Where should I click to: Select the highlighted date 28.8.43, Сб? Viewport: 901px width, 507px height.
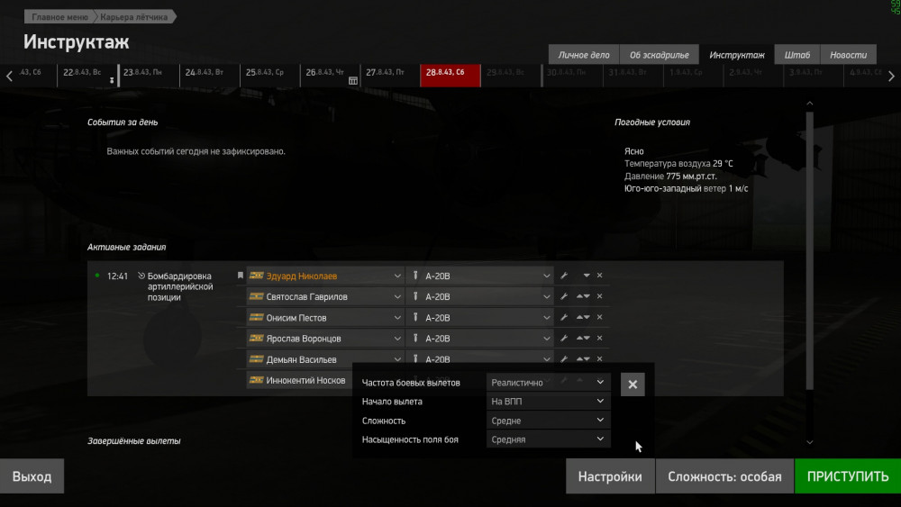(x=450, y=76)
